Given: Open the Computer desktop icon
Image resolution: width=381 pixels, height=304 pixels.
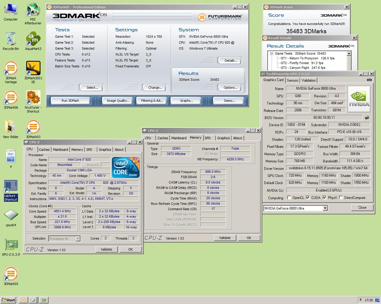Looking at the screenshot, I should click(x=11, y=12).
